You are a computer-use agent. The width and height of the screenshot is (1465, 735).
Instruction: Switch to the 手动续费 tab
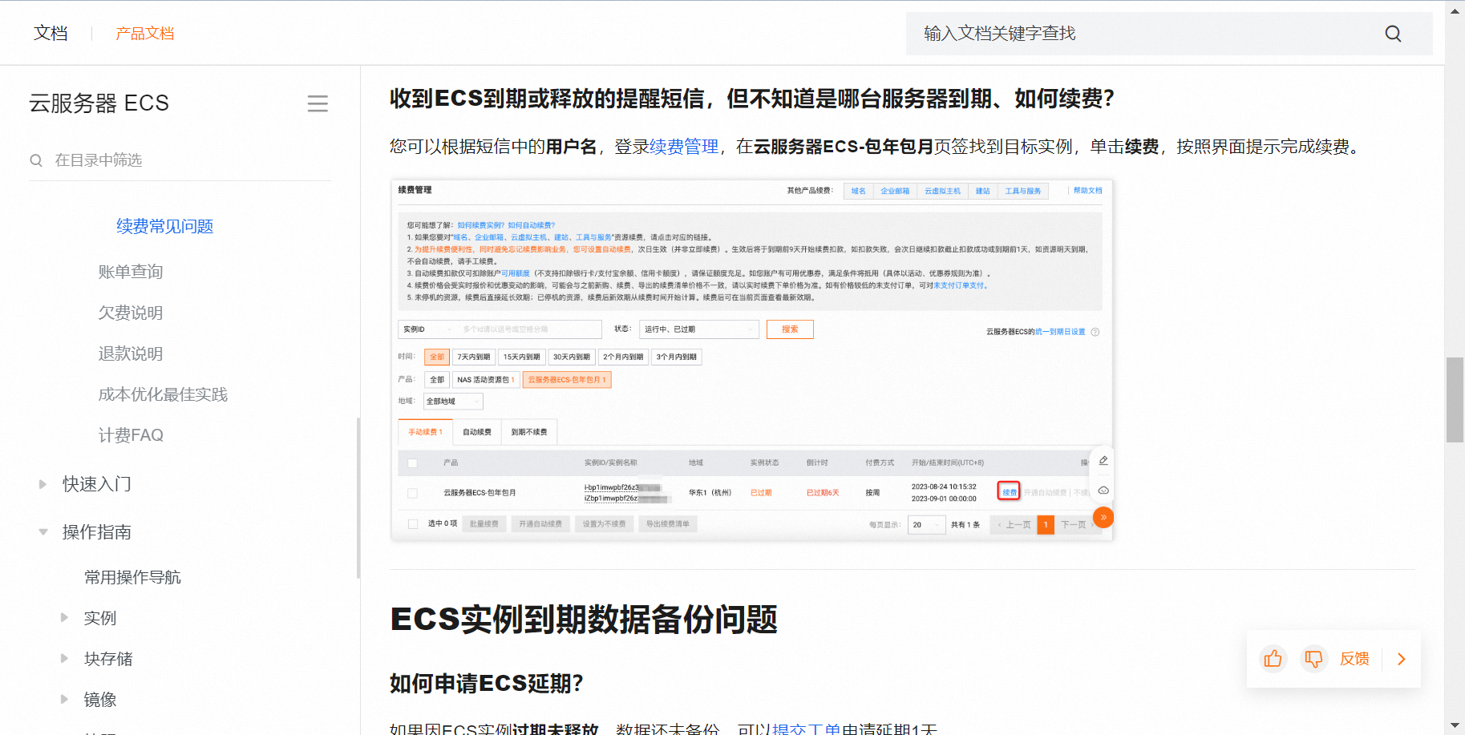[x=425, y=432]
